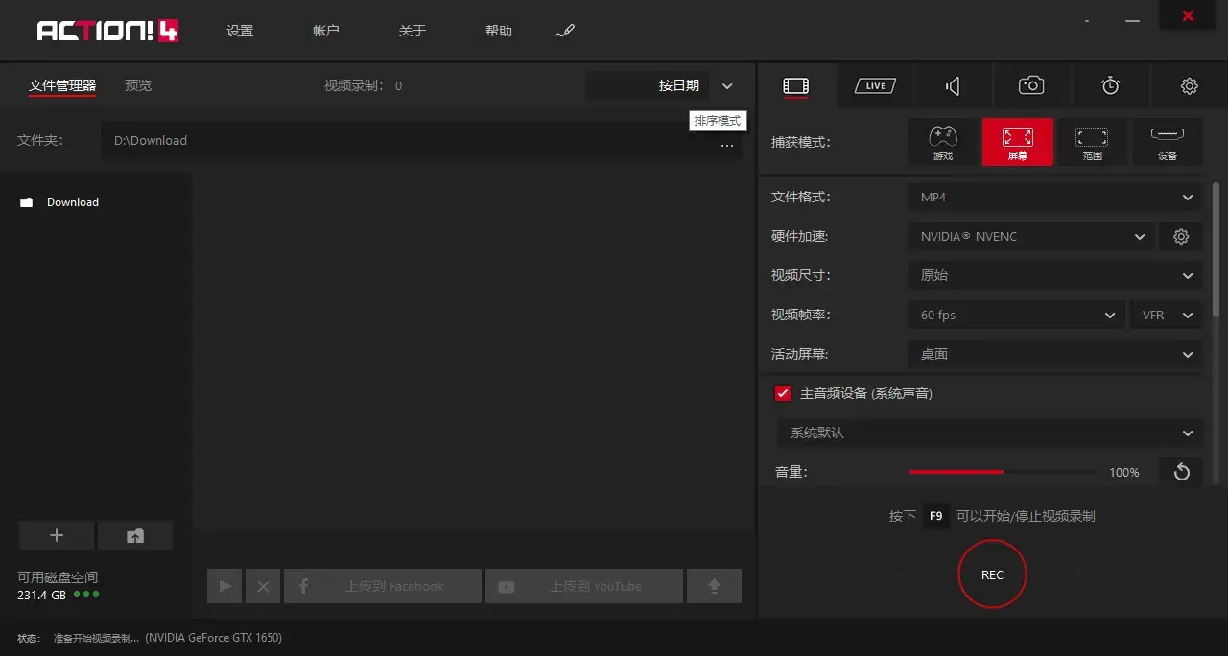Select the 范围 region capture mode
1228x656 pixels.
point(1092,142)
